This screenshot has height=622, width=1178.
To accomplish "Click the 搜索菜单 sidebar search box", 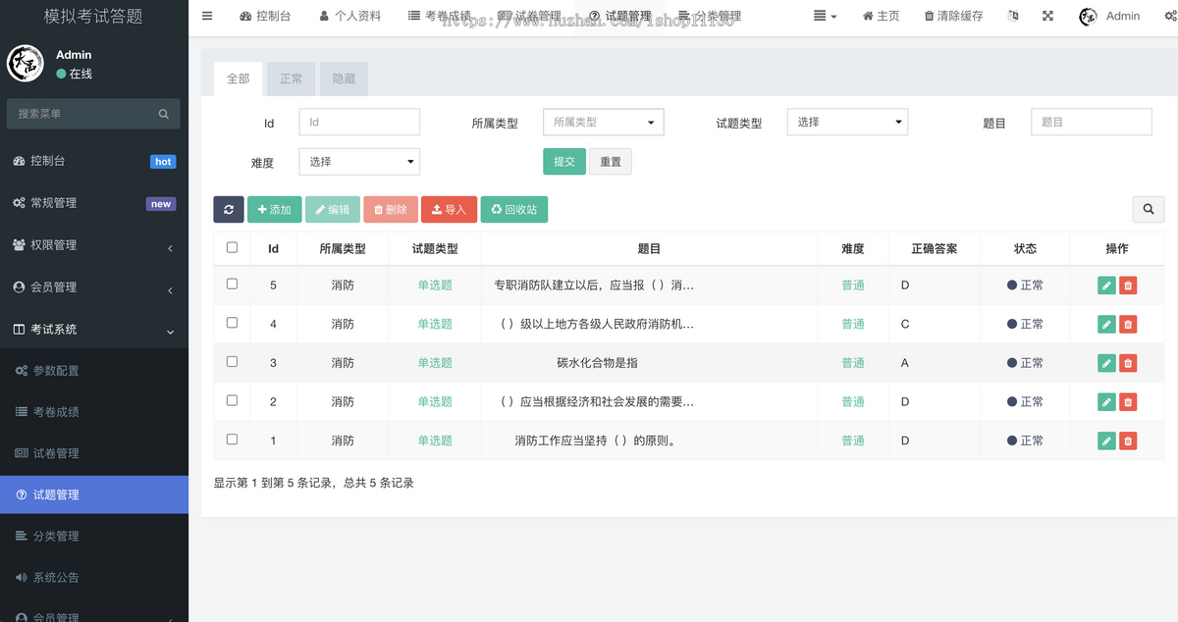I will [x=93, y=114].
